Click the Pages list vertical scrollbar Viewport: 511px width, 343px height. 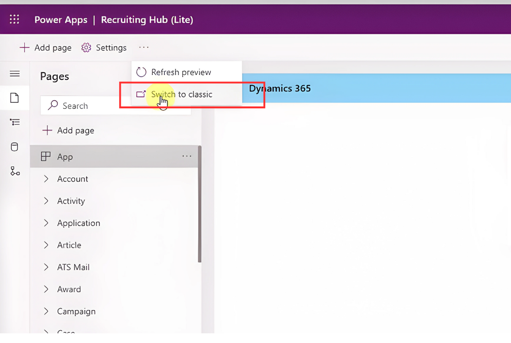pos(200,204)
